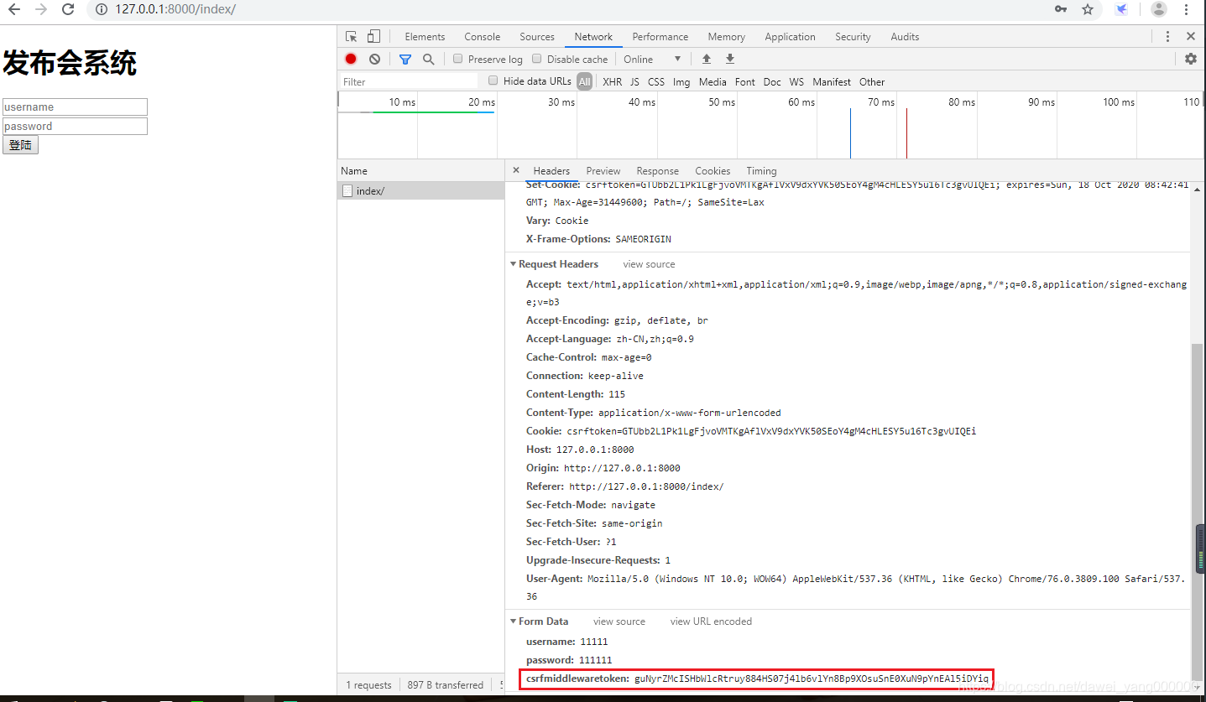Click view source beside Form Data
The image size is (1206, 702).
(x=619, y=621)
